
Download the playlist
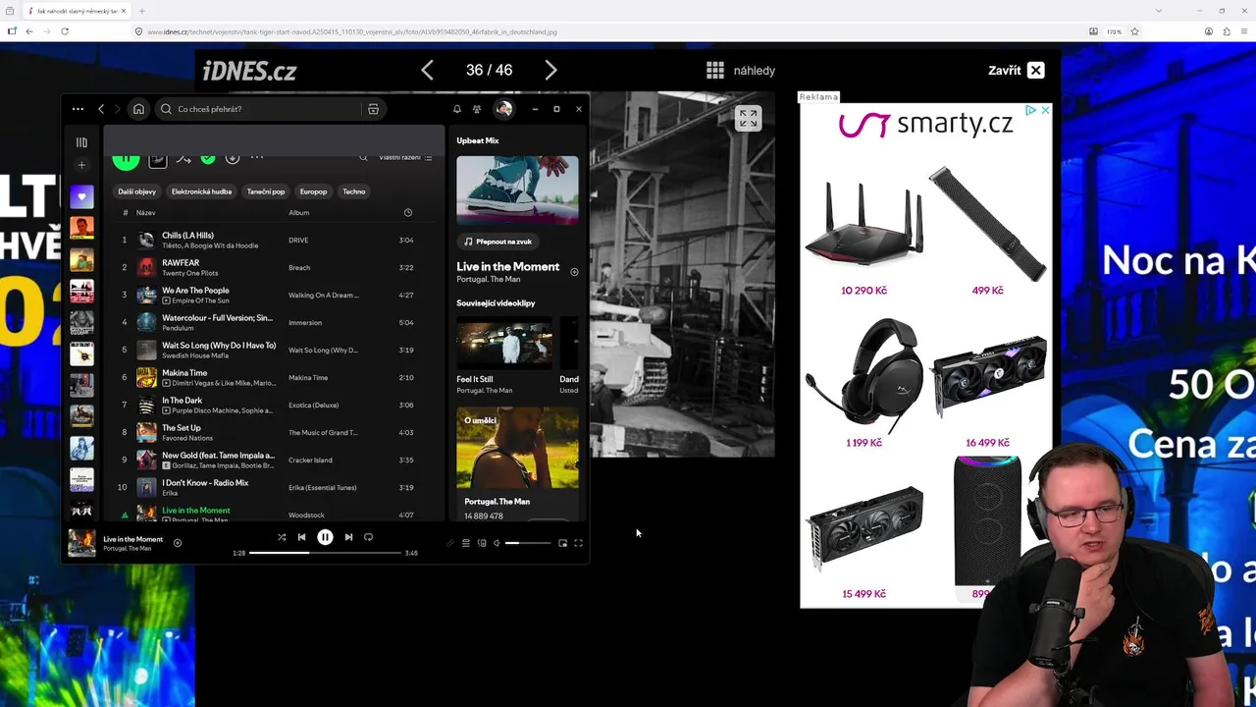[x=233, y=158]
